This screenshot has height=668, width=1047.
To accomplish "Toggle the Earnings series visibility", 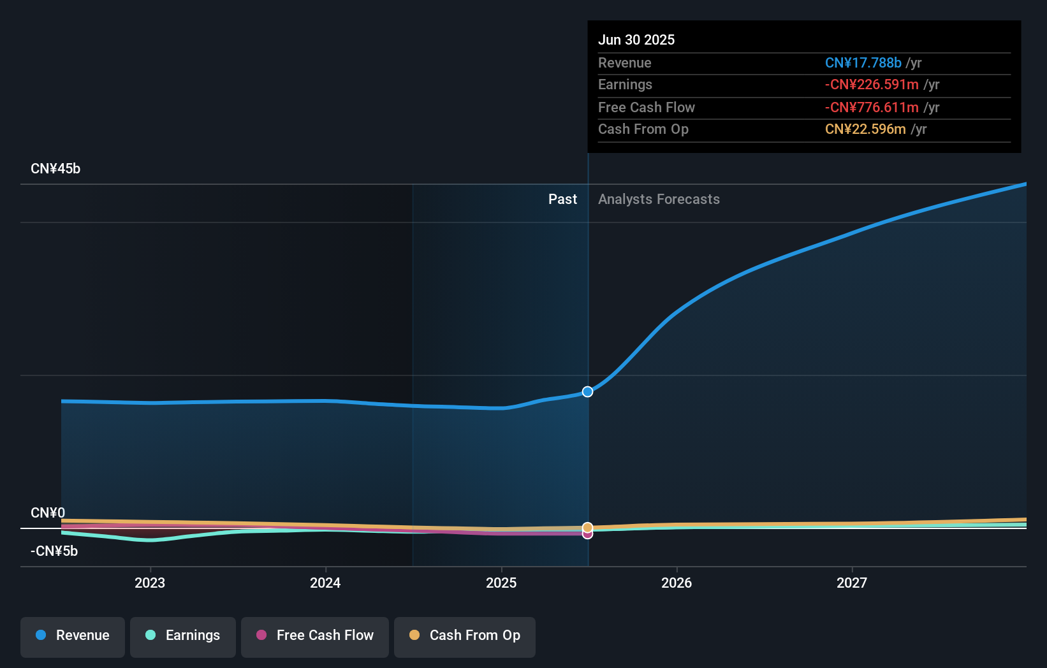I will (x=183, y=635).
